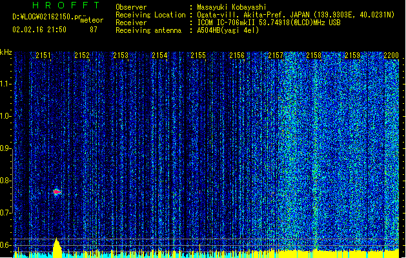Click the 0.9 kHz axis tick label
The width and height of the screenshot is (406, 258).
[5, 148]
